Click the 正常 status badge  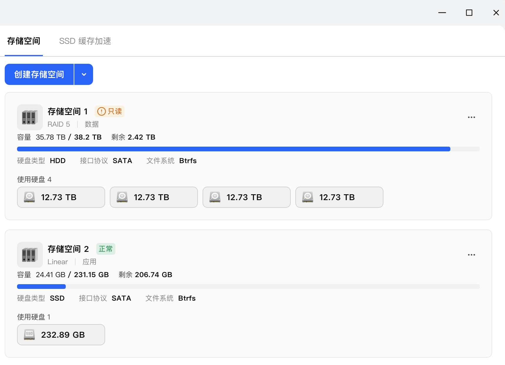106,249
